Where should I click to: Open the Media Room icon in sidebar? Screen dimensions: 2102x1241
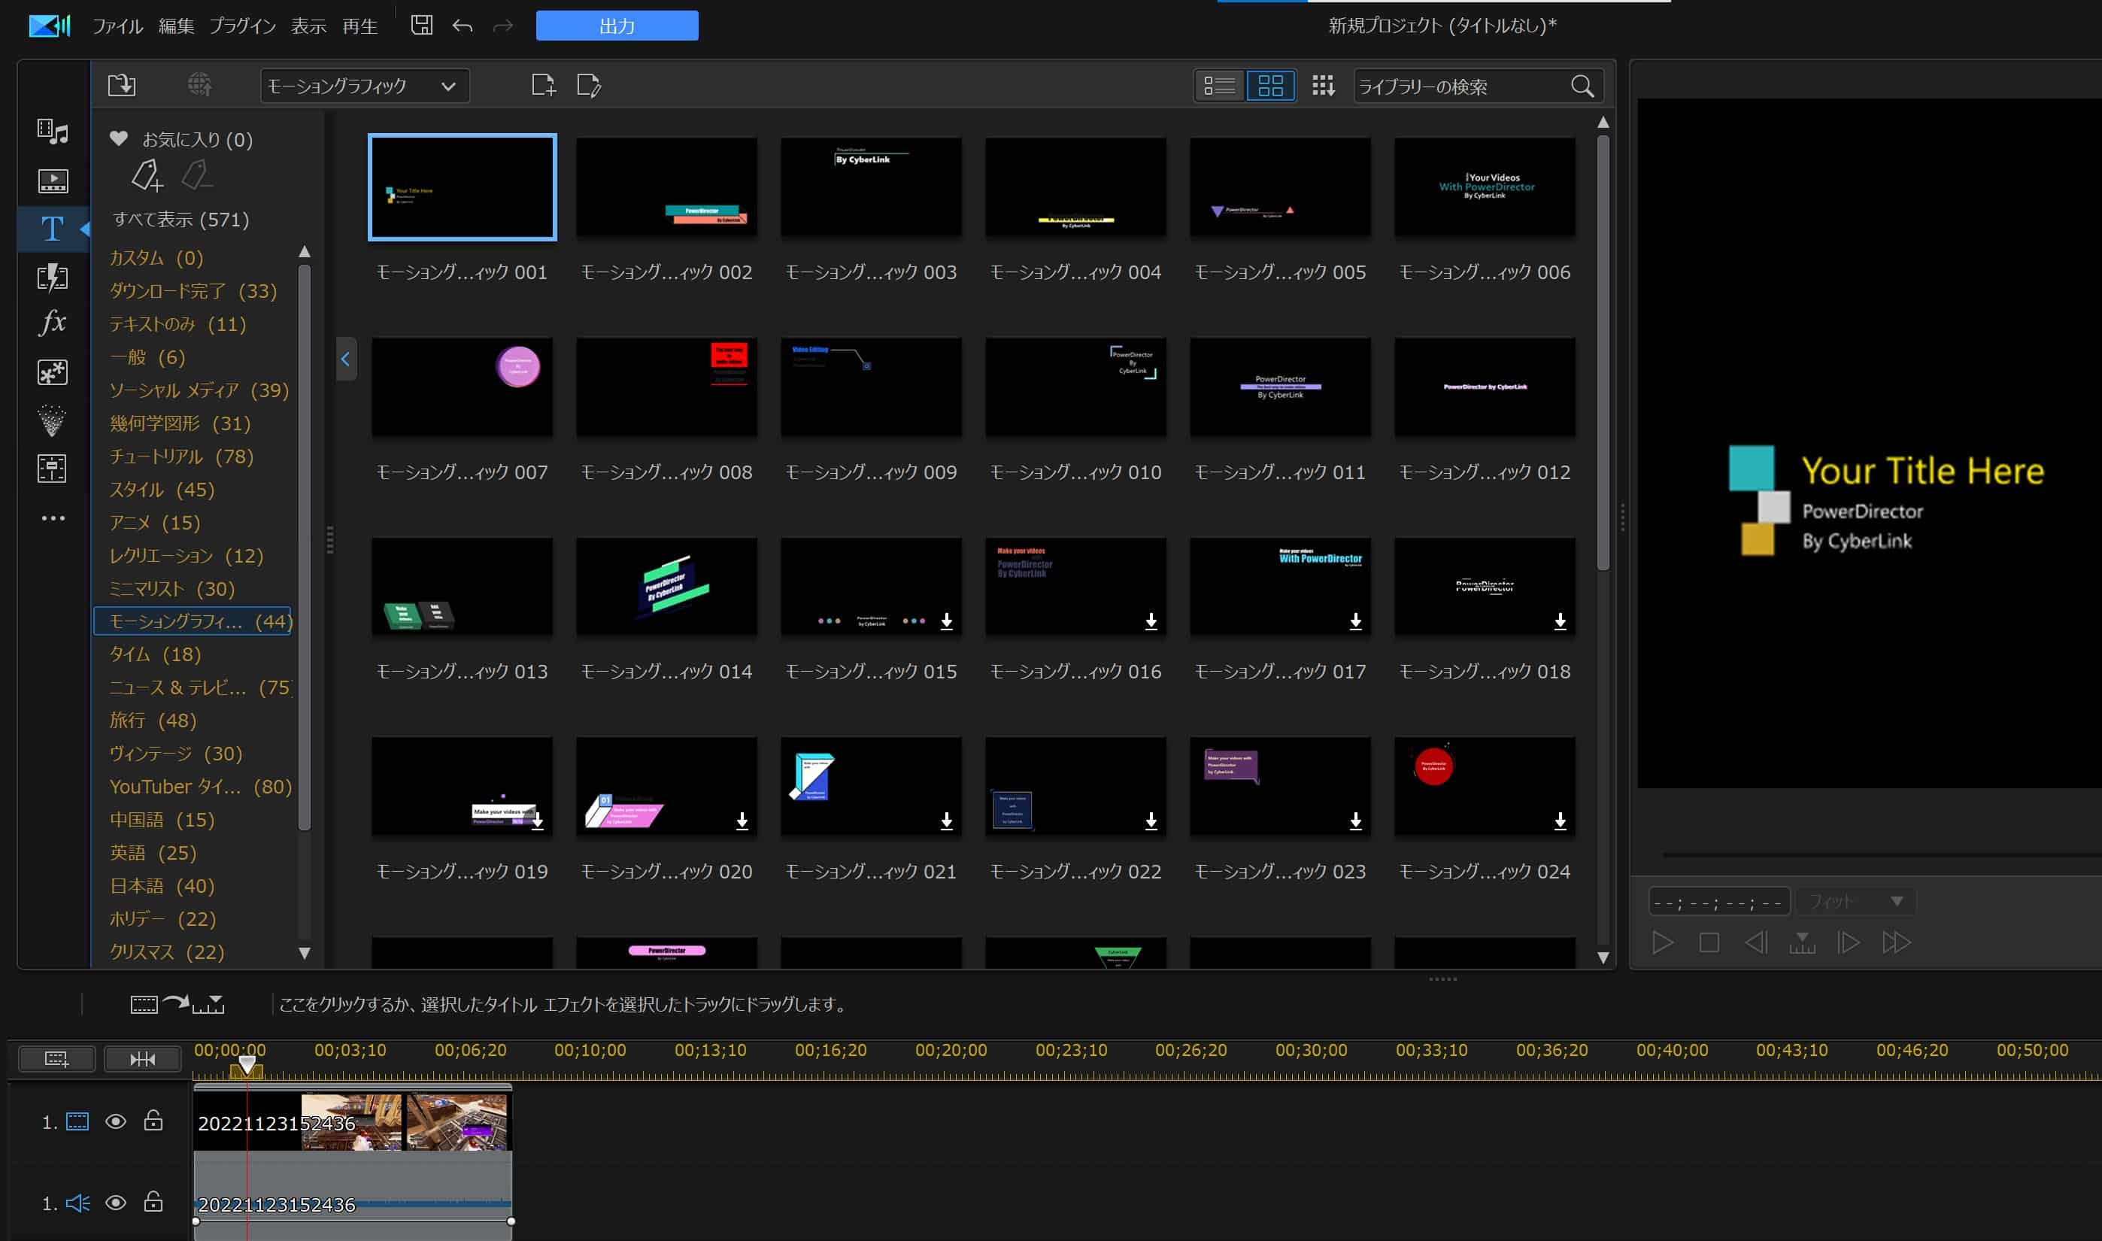click(x=53, y=132)
